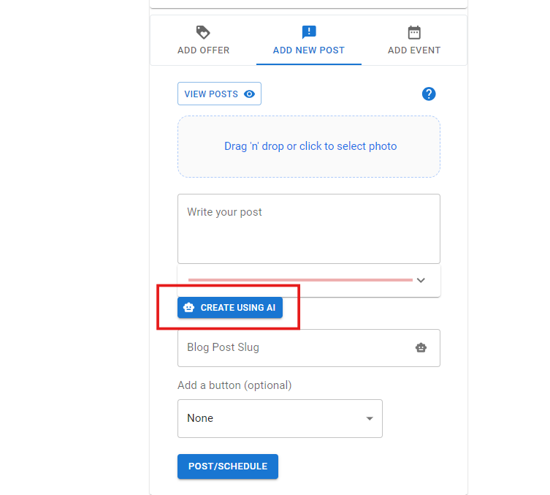Click the tag icon above Add Offer
This screenshot has height=495, width=550.
(203, 32)
